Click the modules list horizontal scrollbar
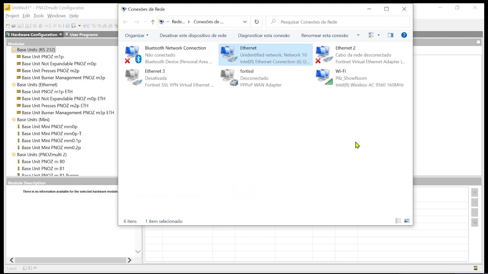Viewport: 488px width, 274px height. 71,260
